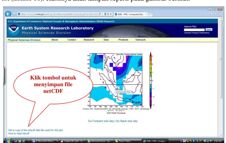The width and height of the screenshot is (226, 143).
Task: Toggle the compatibility view icon in address bar
Action: pyautogui.click(x=105, y=14)
